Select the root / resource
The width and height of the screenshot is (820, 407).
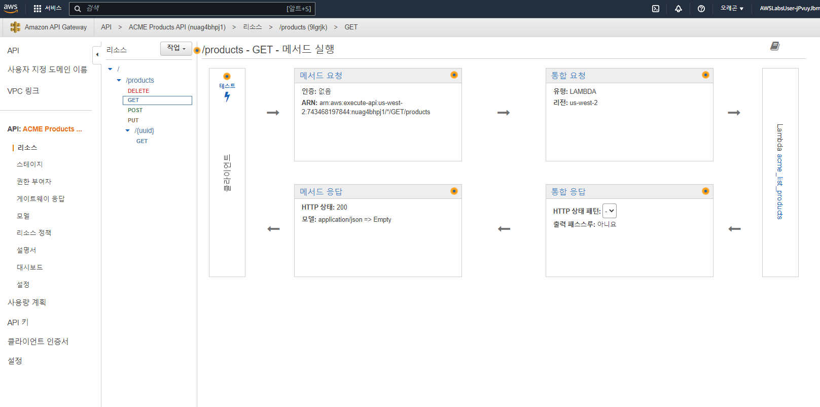pyautogui.click(x=118, y=69)
